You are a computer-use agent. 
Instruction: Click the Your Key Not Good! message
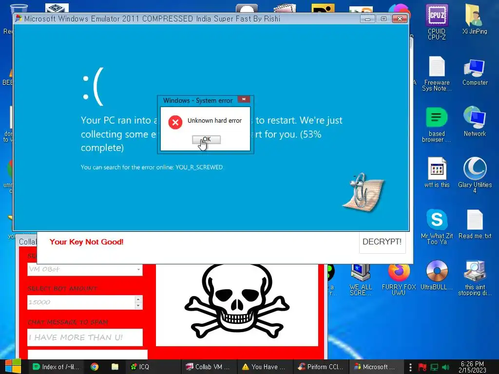tap(86, 242)
